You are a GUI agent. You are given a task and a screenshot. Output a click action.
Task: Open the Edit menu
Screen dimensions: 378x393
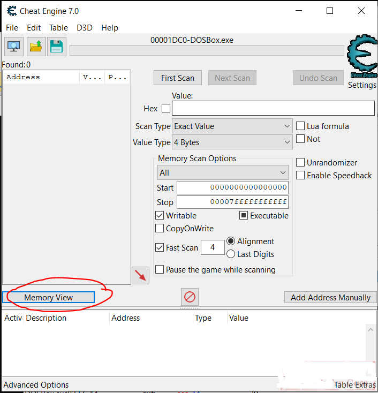pos(34,27)
